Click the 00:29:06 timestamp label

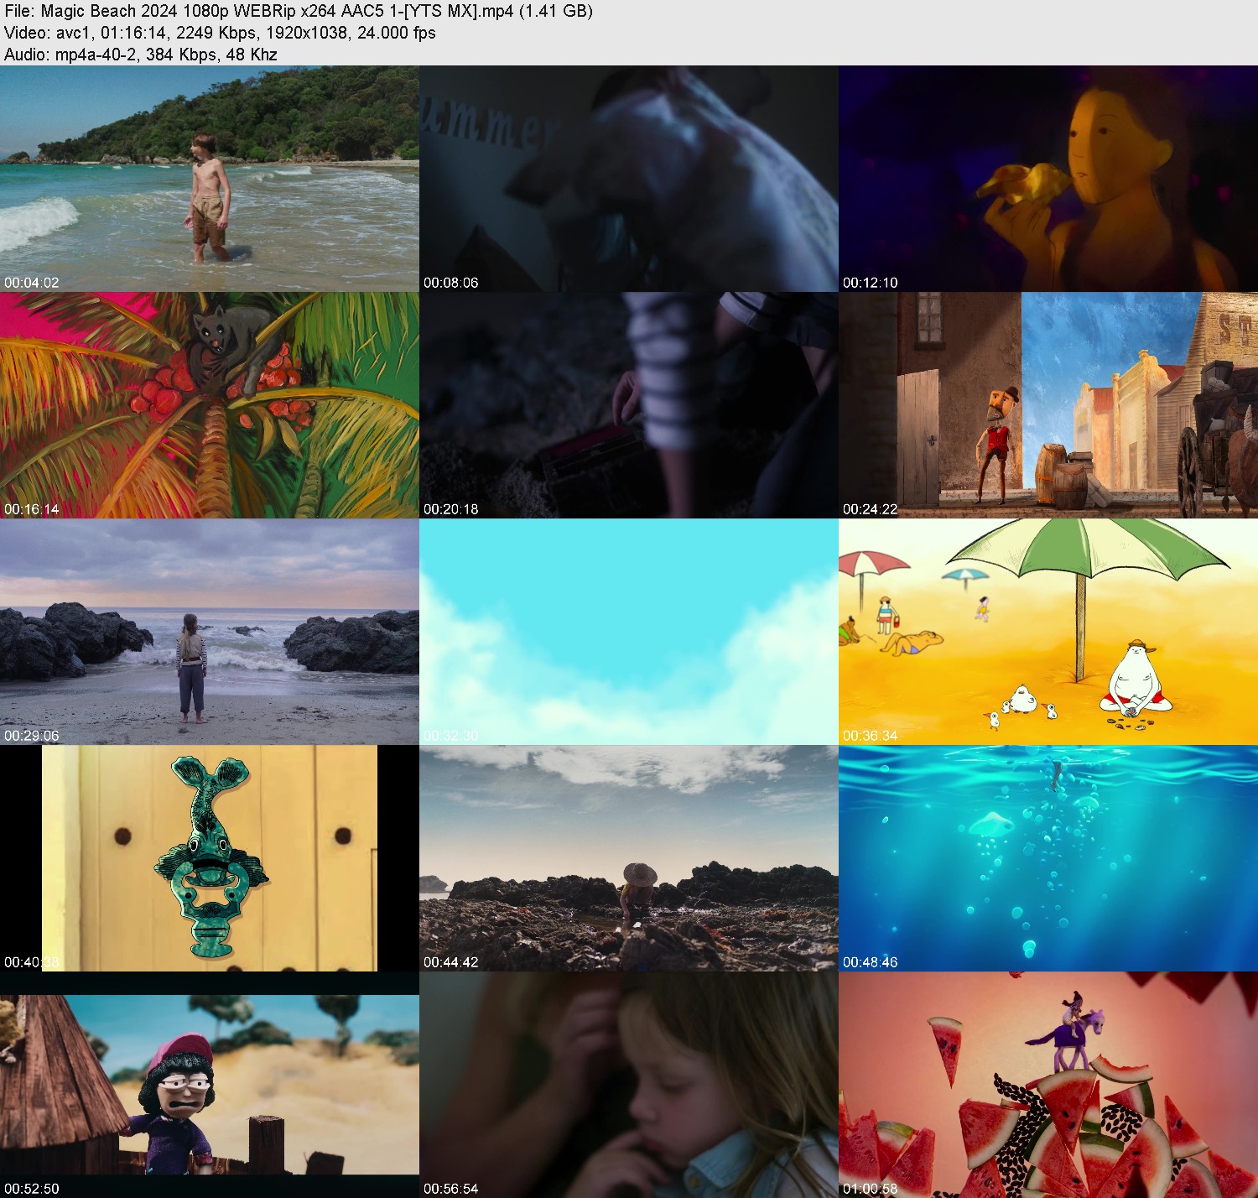(32, 736)
